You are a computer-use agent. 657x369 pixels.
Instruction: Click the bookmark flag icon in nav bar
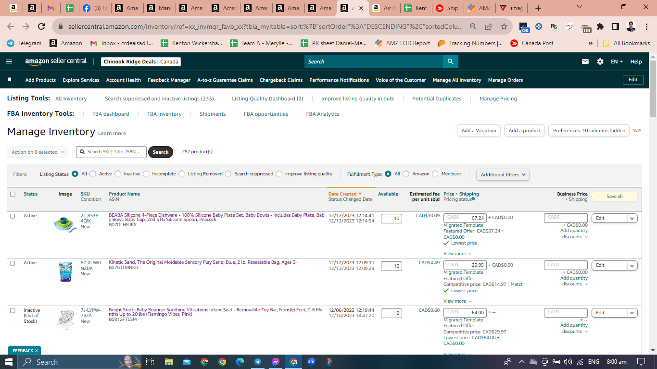(10, 80)
